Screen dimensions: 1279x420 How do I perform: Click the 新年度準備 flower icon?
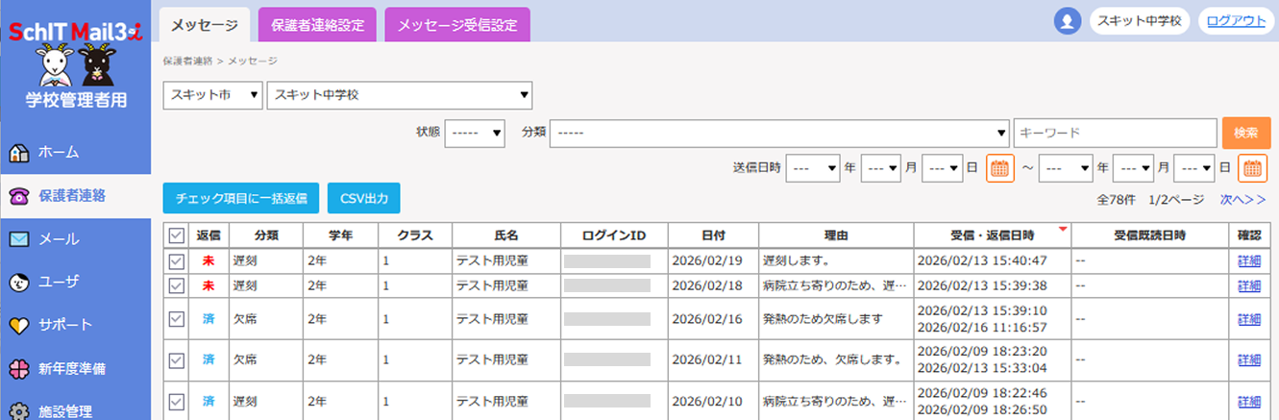(18, 368)
